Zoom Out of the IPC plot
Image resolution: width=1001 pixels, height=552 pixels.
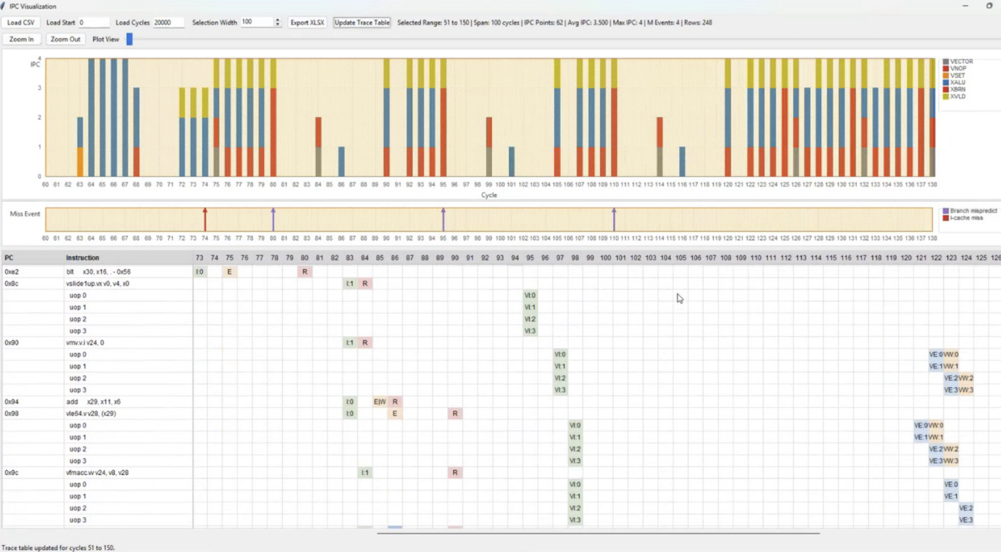[65, 39]
